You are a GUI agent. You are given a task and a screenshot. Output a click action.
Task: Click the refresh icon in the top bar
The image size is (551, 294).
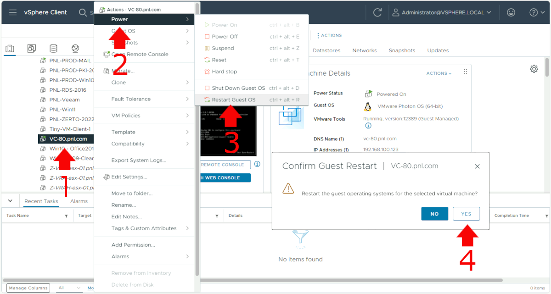[377, 12]
